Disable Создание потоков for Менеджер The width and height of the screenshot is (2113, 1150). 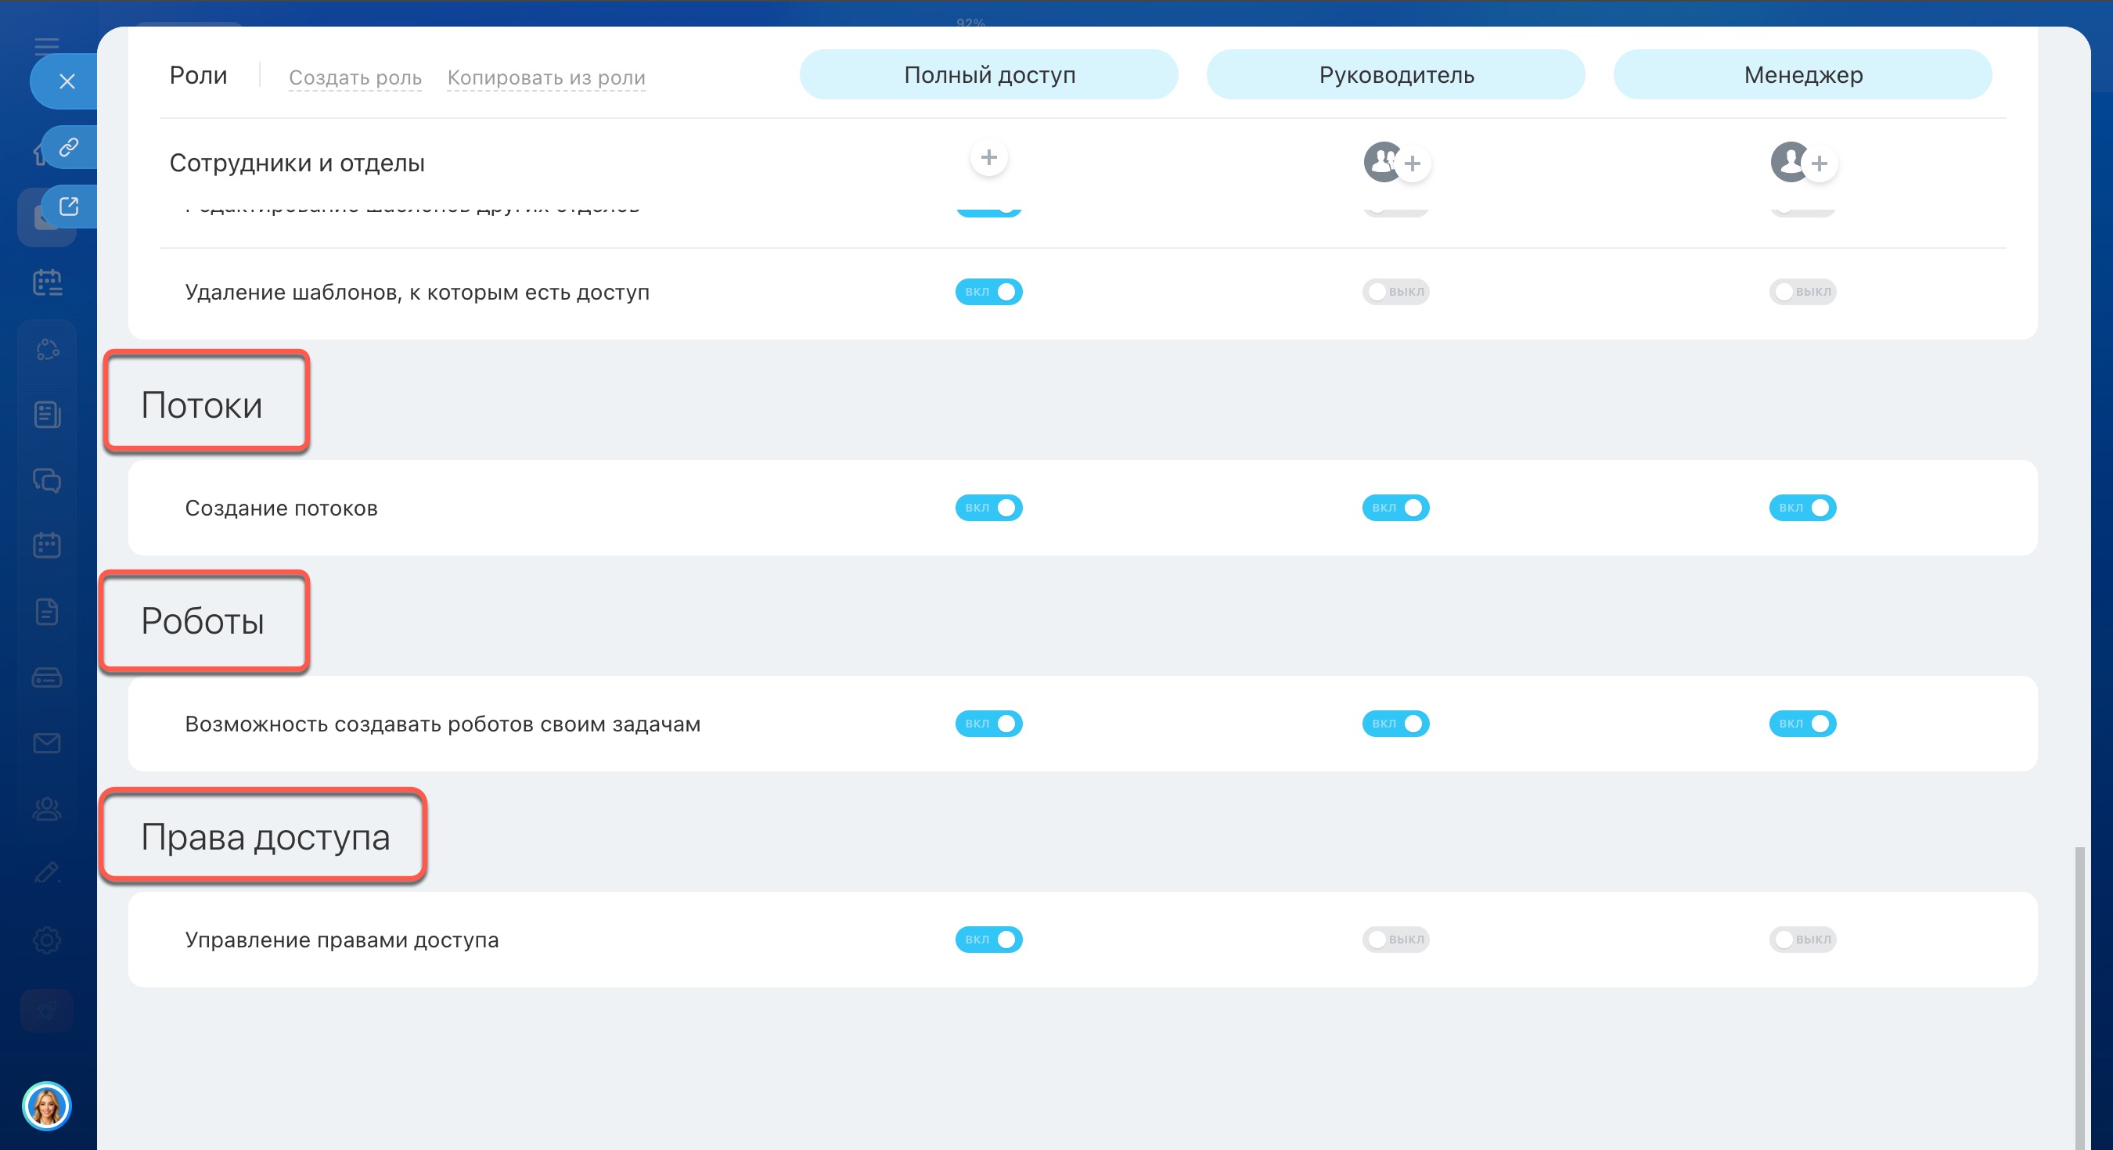click(1802, 508)
